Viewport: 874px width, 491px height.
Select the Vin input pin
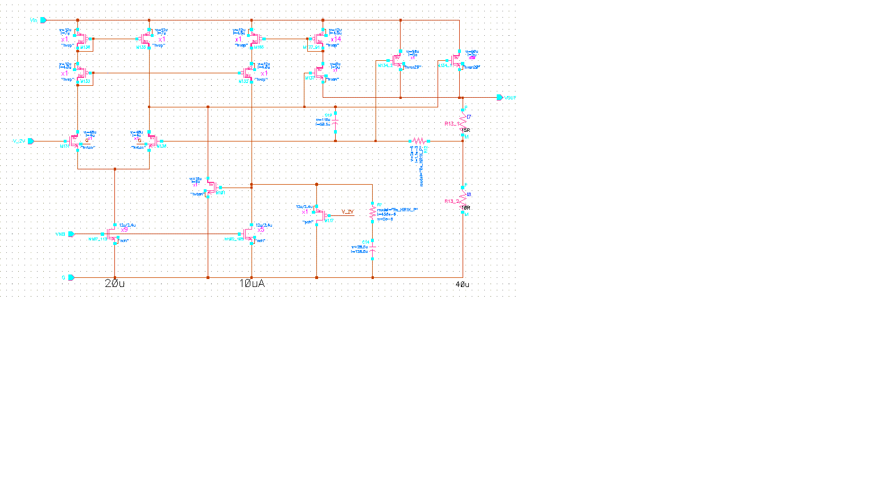pos(43,20)
